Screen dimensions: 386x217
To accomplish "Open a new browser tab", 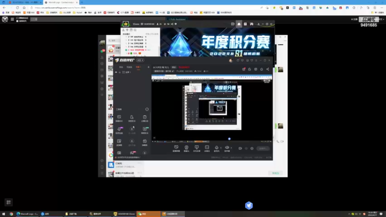I will [x=82, y=2].
